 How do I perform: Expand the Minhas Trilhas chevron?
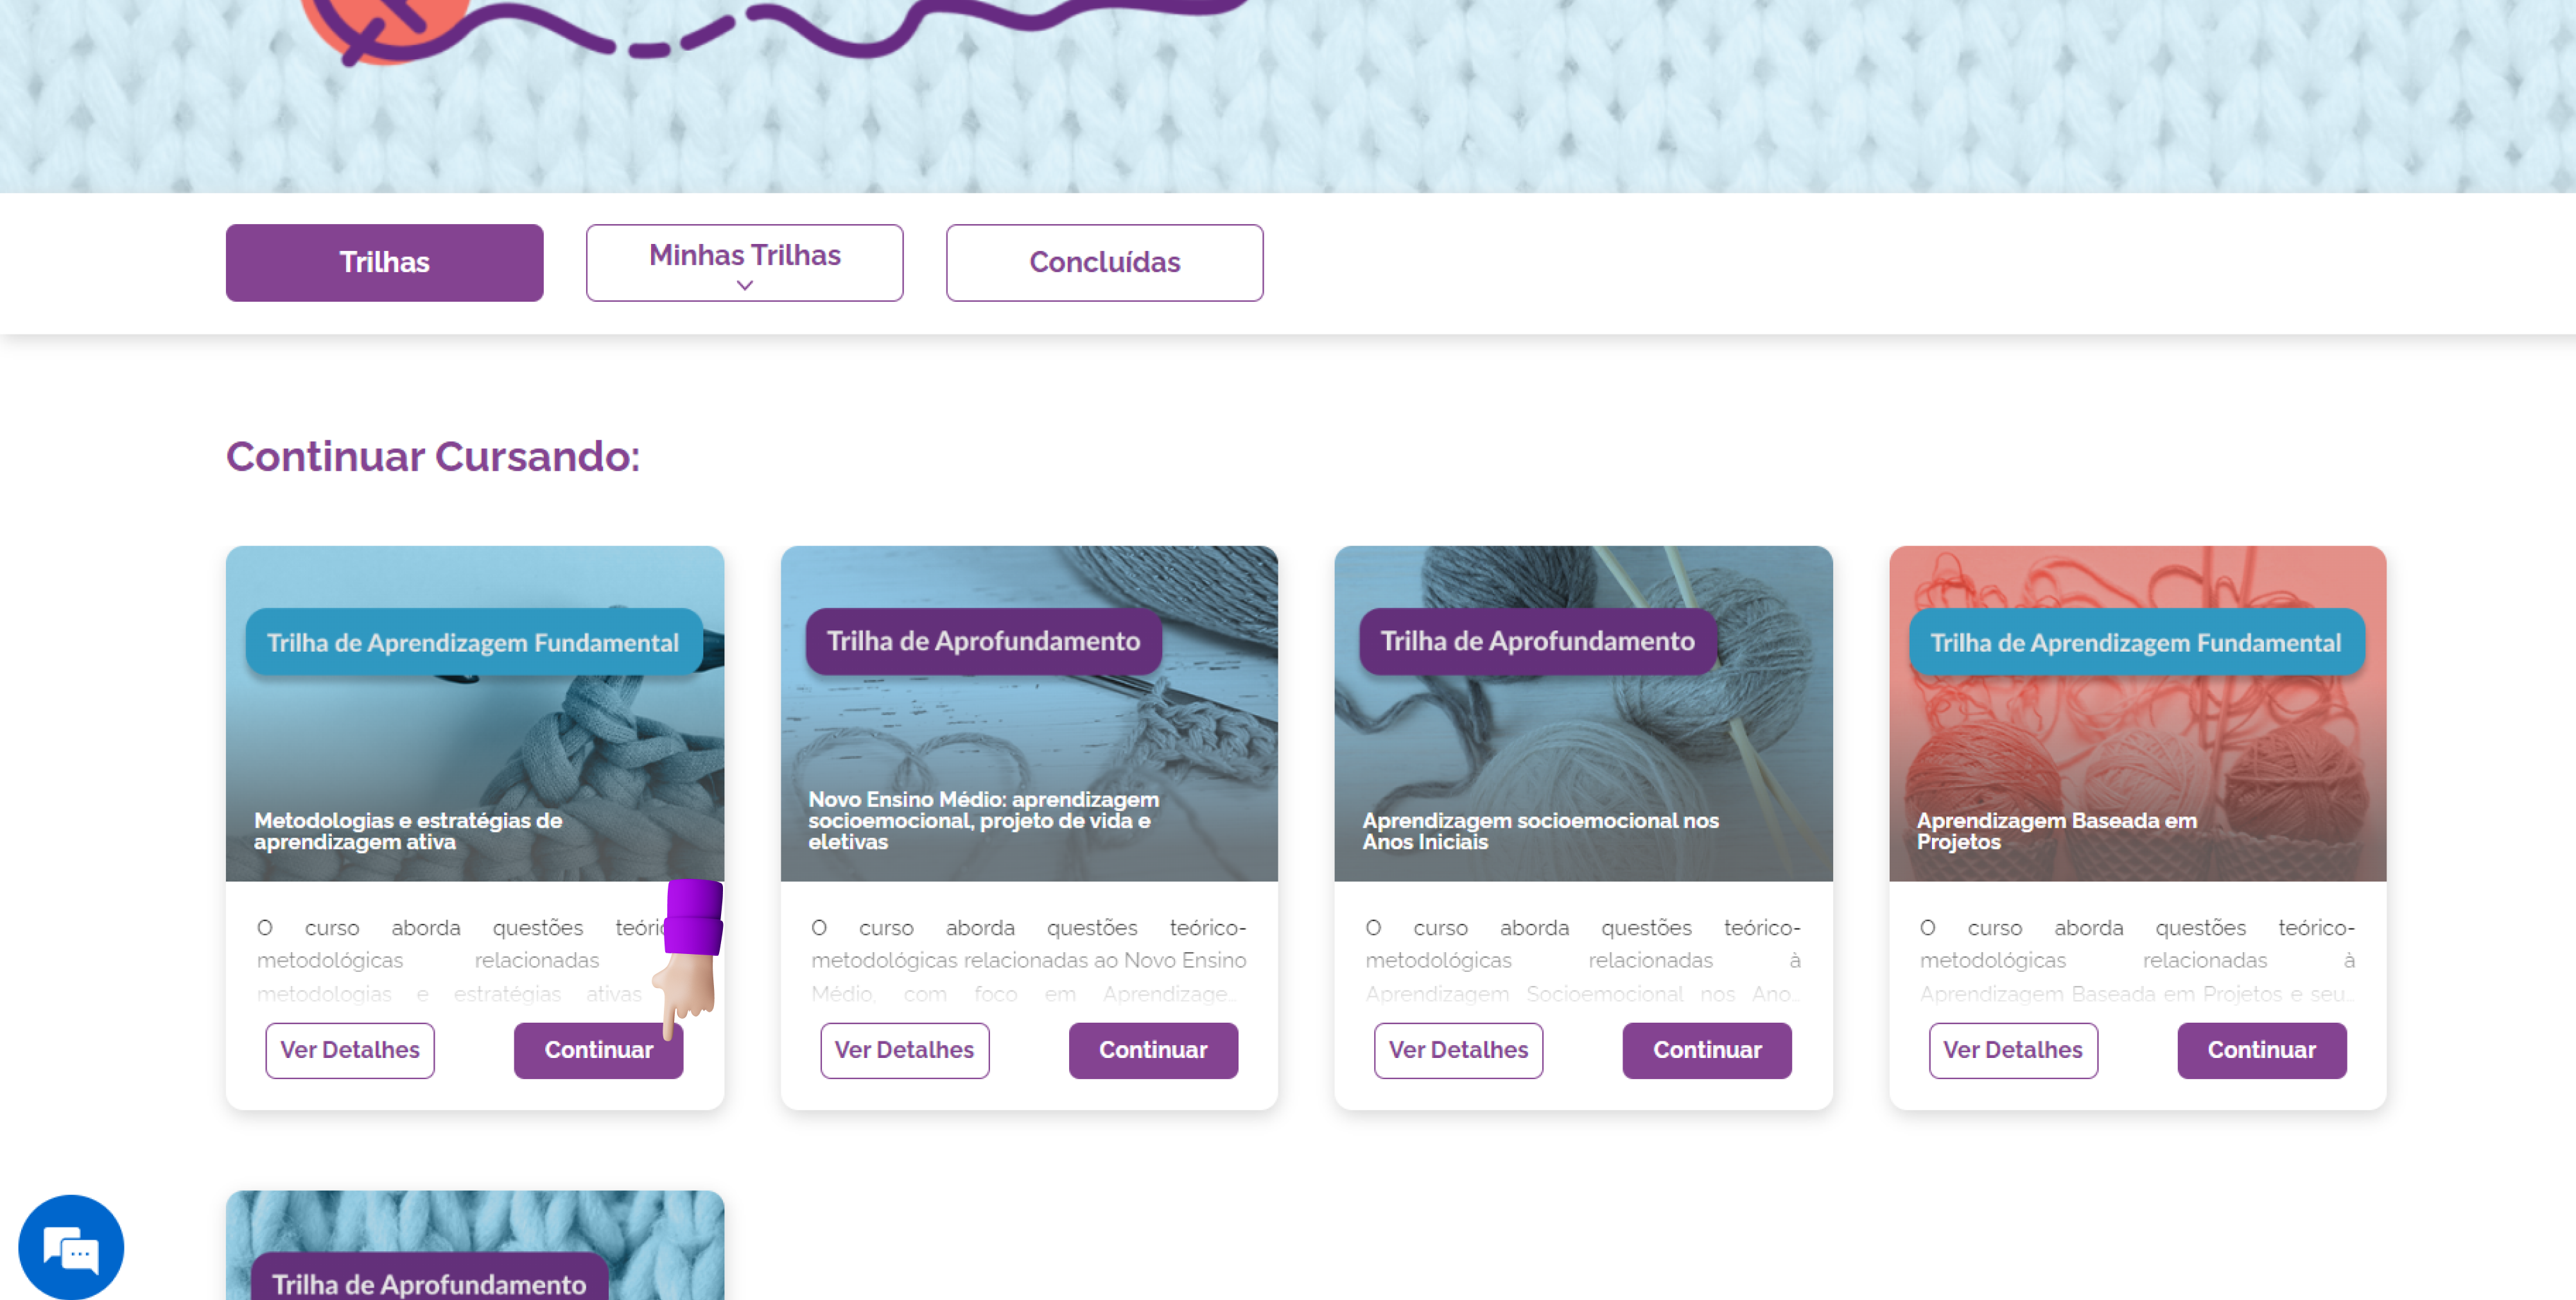(x=744, y=286)
